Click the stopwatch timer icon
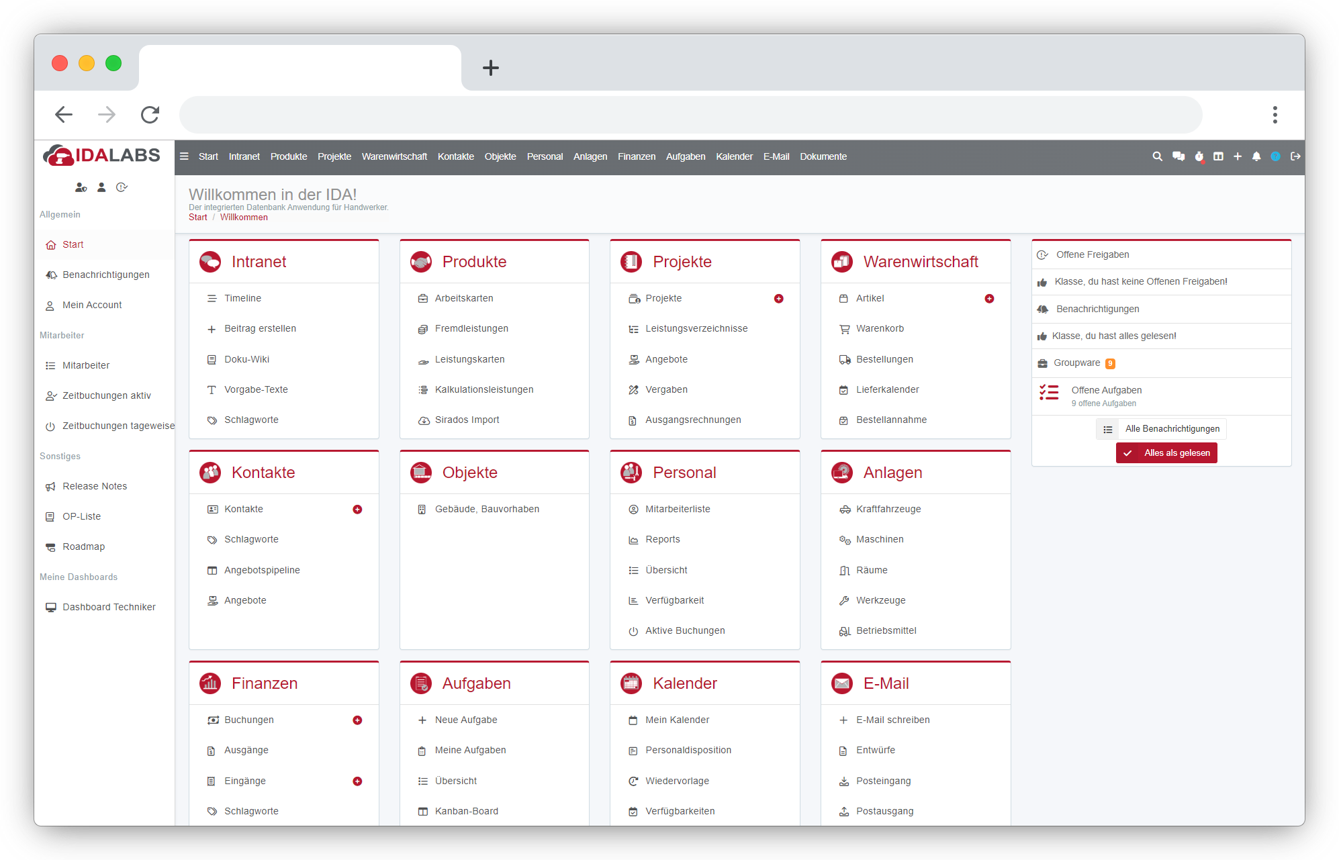This screenshot has width=1339, height=860. pyautogui.click(x=1199, y=156)
